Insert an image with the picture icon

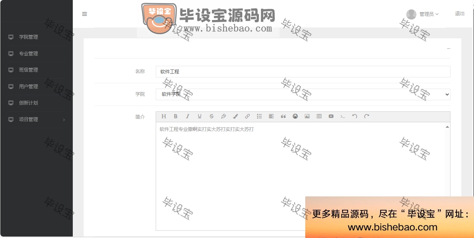[x=307, y=116]
